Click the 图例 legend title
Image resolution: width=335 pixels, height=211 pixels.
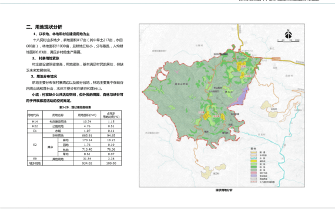coord(253,148)
